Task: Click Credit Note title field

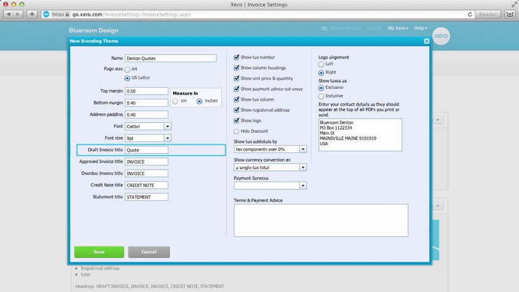Action: point(146,185)
